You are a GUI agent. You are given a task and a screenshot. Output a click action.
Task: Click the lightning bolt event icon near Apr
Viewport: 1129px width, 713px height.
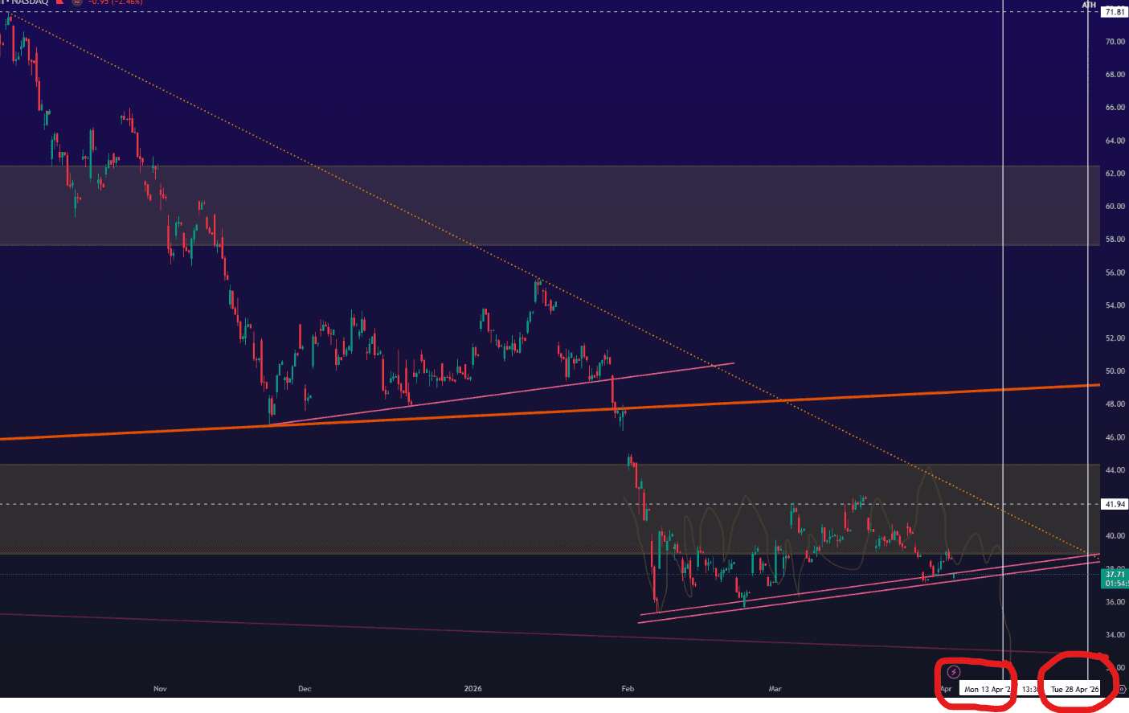pyautogui.click(x=954, y=672)
